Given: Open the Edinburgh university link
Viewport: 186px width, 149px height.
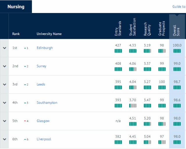Looking at the screenshot, I should (x=45, y=48).
